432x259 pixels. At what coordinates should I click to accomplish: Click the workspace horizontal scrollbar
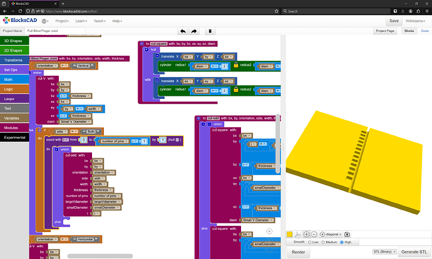pyautogui.click(x=100, y=256)
